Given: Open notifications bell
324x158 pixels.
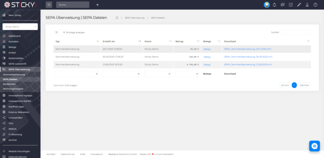Looking at the screenshot, I should [274, 5].
